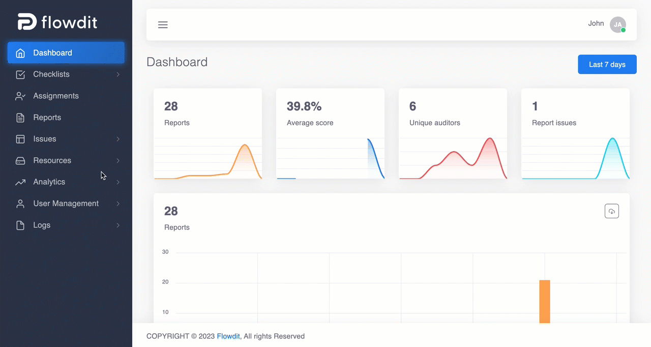Follow the Flowdit footer link
The height and width of the screenshot is (347, 651).
coord(228,336)
